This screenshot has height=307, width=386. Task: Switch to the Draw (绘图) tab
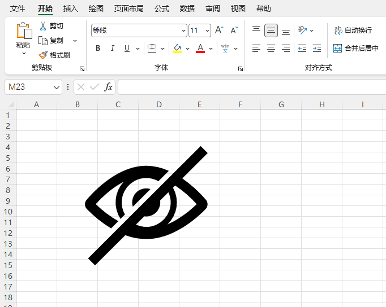click(96, 8)
